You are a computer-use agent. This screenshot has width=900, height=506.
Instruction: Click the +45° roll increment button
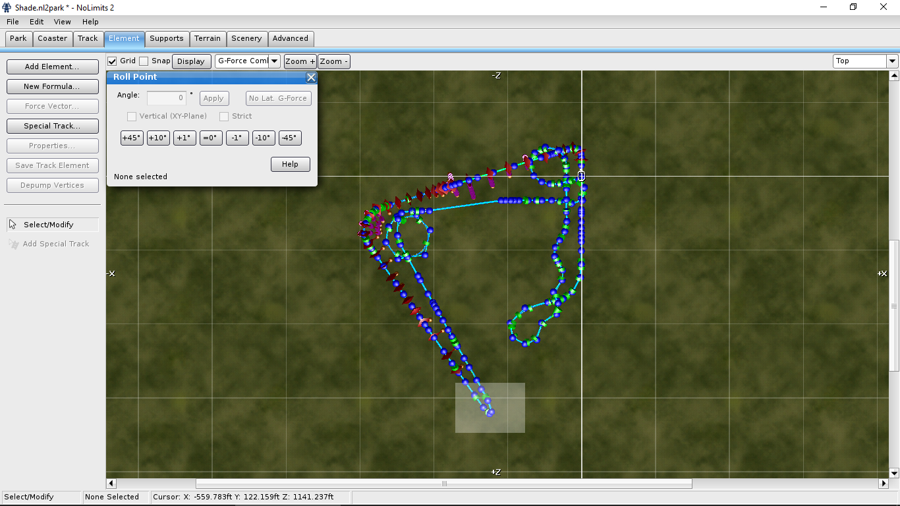tap(132, 138)
